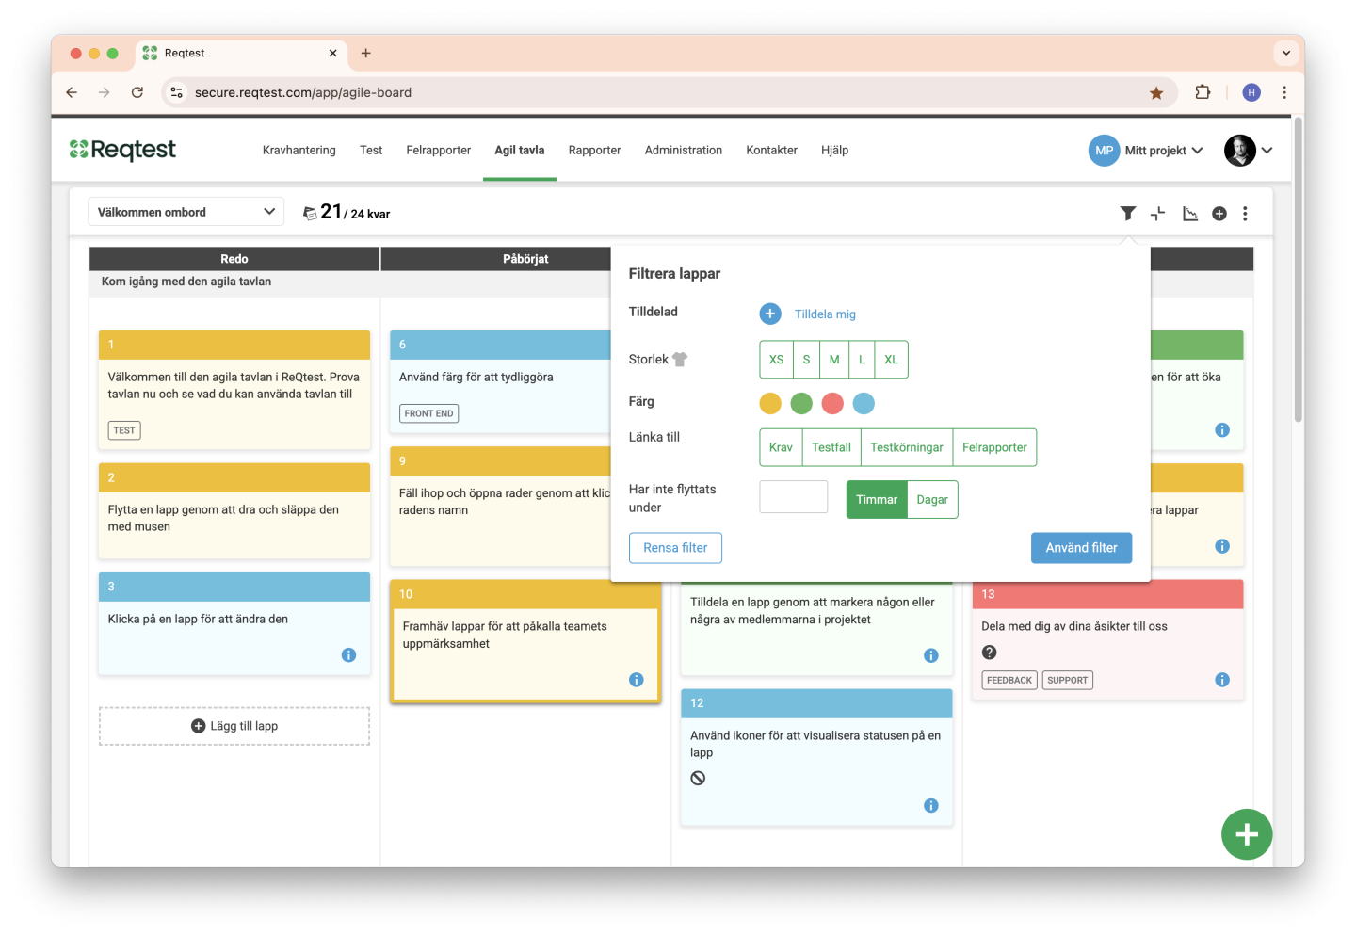The width and height of the screenshot is (1356, 935).
Task: Open the filter funnel icon
Action: pos(1127,214)
